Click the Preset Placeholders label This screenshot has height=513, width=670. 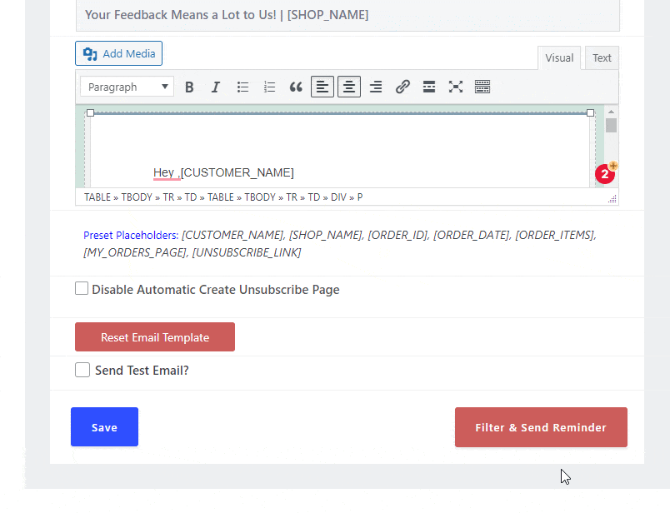tap(131, 236)
